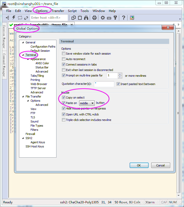Click the Find binoculars icon

pos(86,18)
